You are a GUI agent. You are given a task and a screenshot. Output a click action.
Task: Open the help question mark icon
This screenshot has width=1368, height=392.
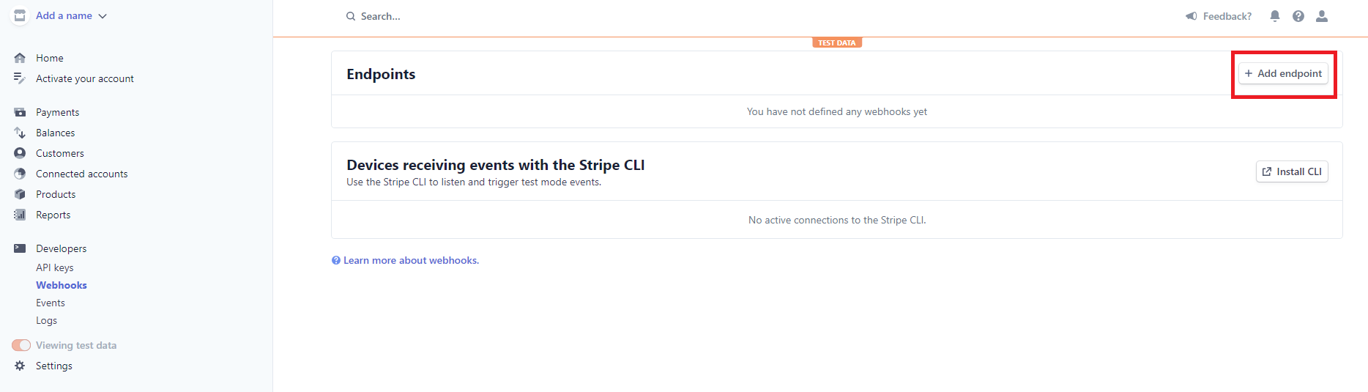pos(1298,16)
